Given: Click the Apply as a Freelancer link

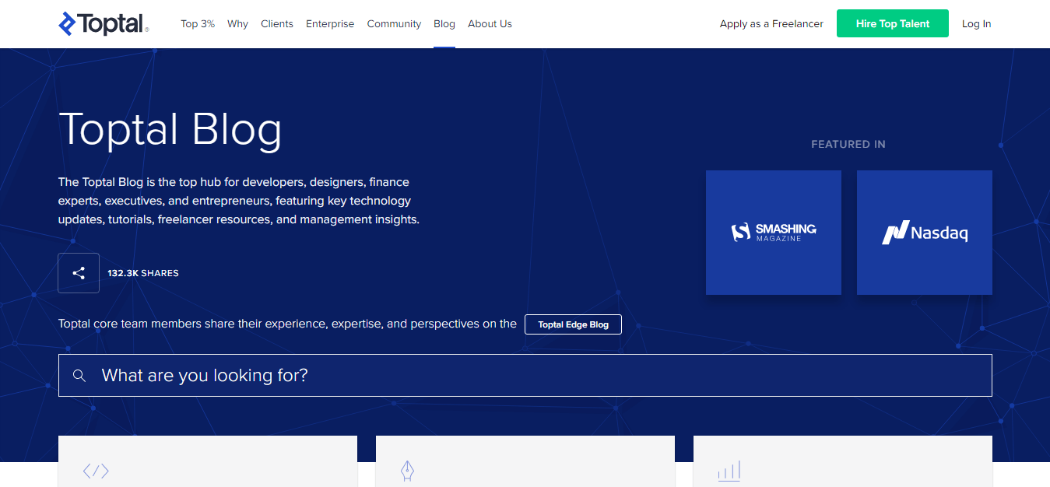Looking at the screenshot, I should (771, 23).
